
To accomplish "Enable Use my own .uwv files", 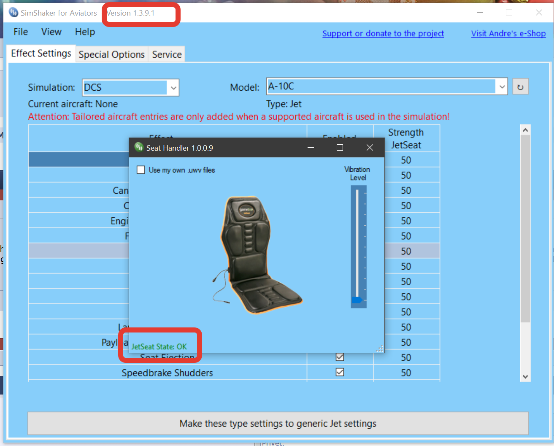I will 141,170.
